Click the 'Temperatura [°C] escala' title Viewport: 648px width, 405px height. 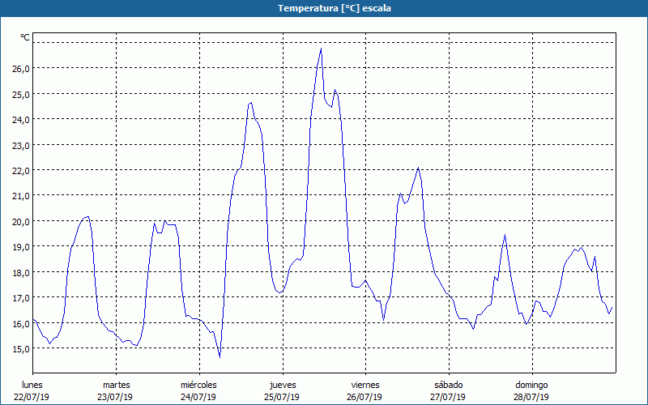click(335, 8)
